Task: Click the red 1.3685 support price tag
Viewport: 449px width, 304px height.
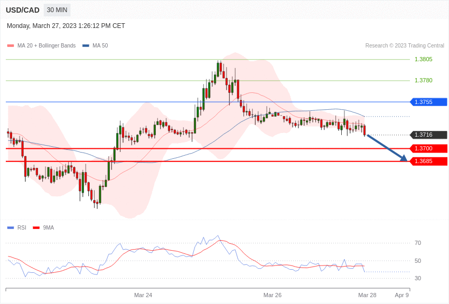Action: [x=429, y=161]
